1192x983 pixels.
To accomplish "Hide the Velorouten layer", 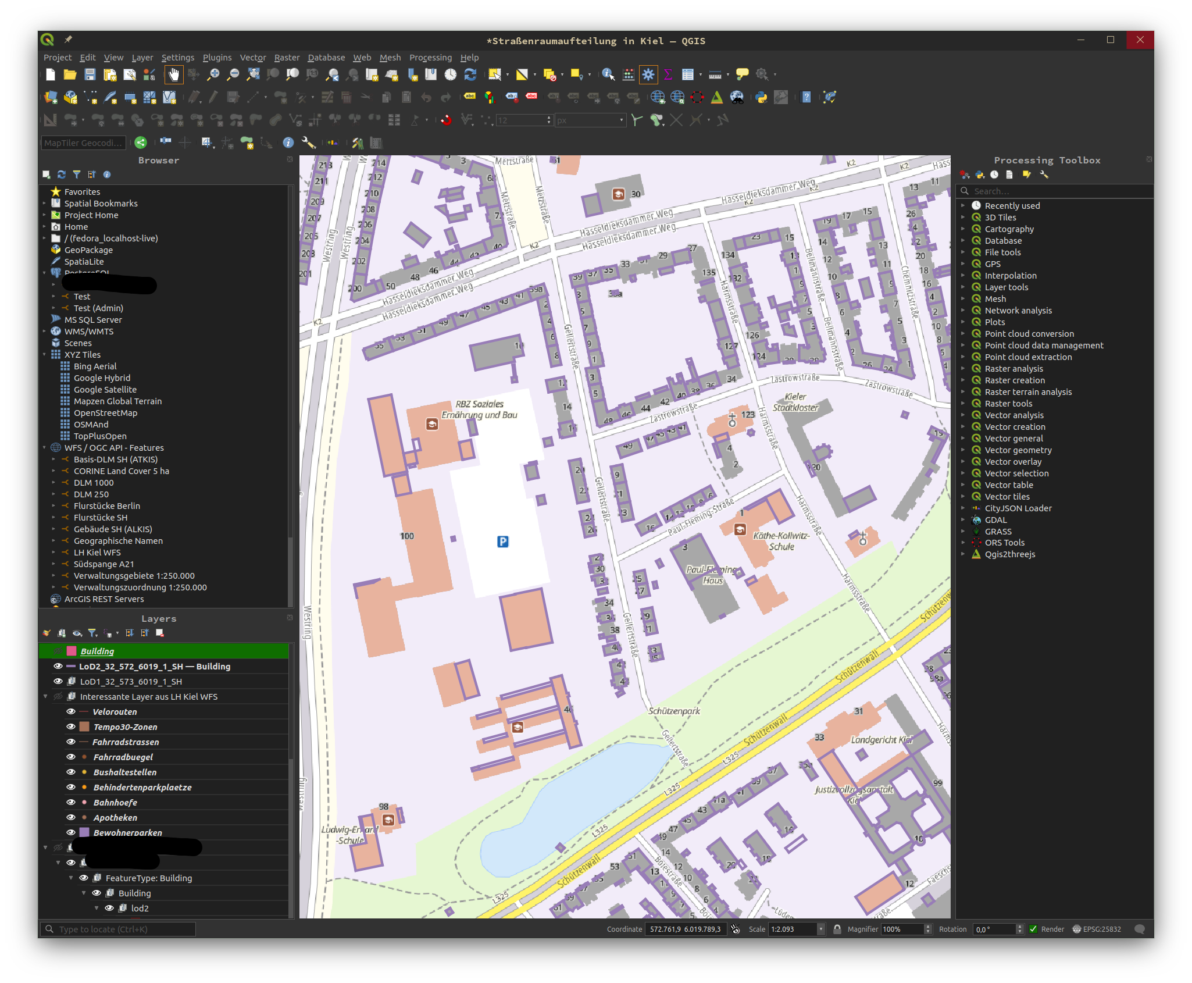I will [70, 711].
